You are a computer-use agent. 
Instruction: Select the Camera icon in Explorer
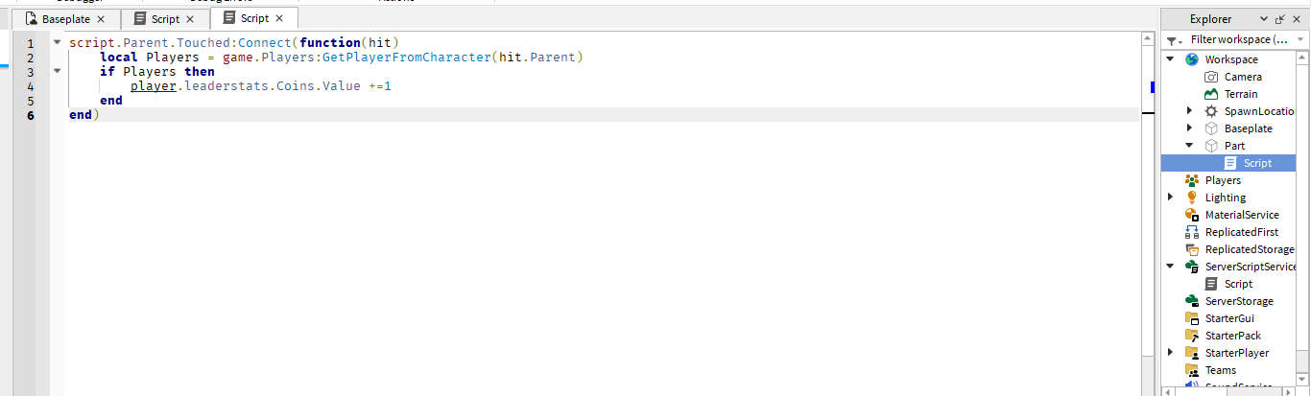1211,77
